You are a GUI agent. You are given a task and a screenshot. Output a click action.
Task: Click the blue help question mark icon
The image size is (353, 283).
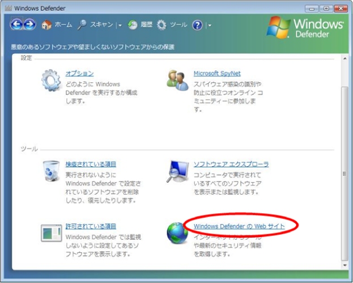(198, 25)
